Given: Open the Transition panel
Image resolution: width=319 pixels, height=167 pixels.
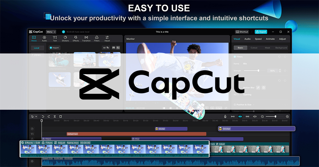Looking at the screenshot, I should (x=86, y=38).
